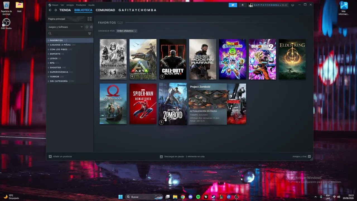Viewport: 357px width, 201px height.
Task: Sort library by recent activity clock icon
Action: coord(87,27)
